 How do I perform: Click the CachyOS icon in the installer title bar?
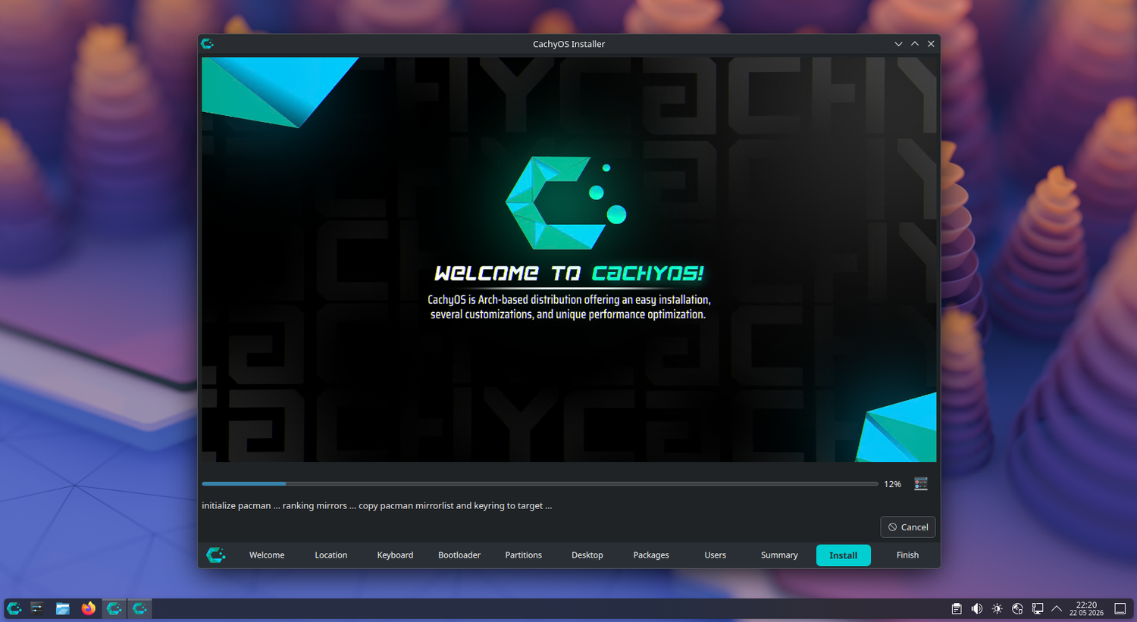208,44
